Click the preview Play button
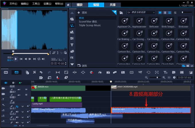The image size is (195, 128). (x=16, y=59)
